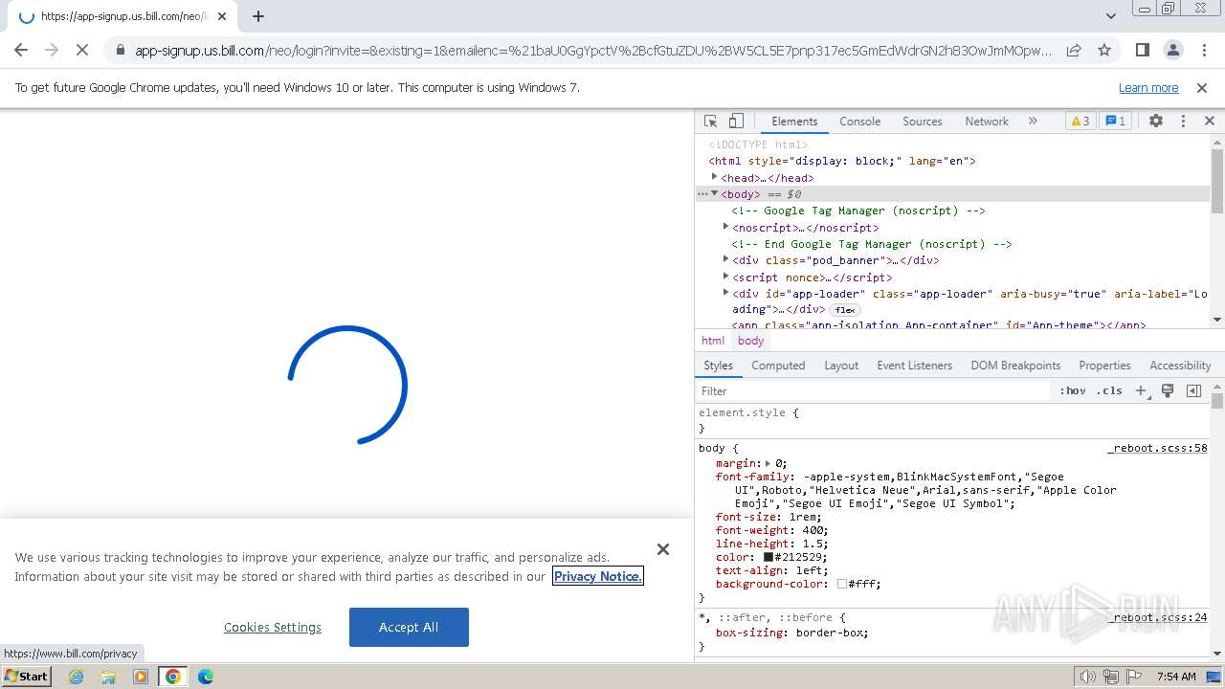Select body in the breadcrumb bar

[751, 341]
